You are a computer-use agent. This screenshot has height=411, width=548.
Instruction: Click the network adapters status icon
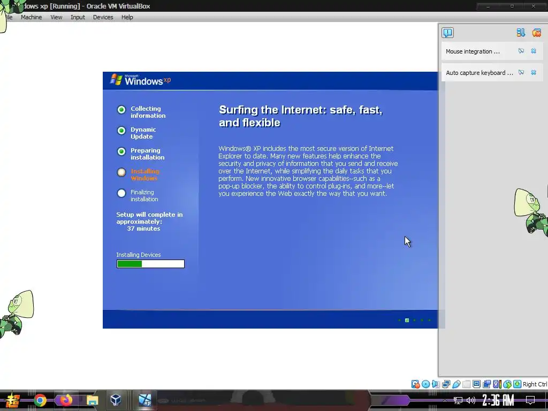point(446,384)
